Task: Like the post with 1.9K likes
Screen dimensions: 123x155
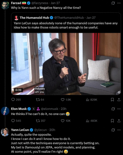Action: (x=66, y=100)
